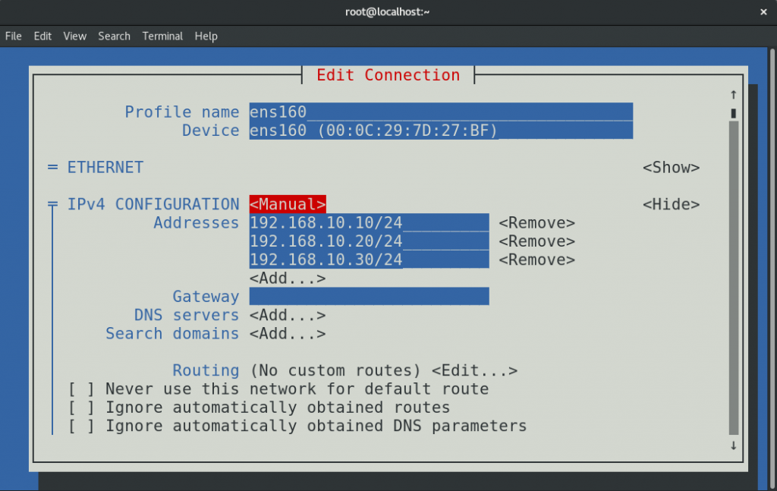Collapse IPv4 CONFIGURATION with Hide
The image size is (777, 491).
pos(671,204)
